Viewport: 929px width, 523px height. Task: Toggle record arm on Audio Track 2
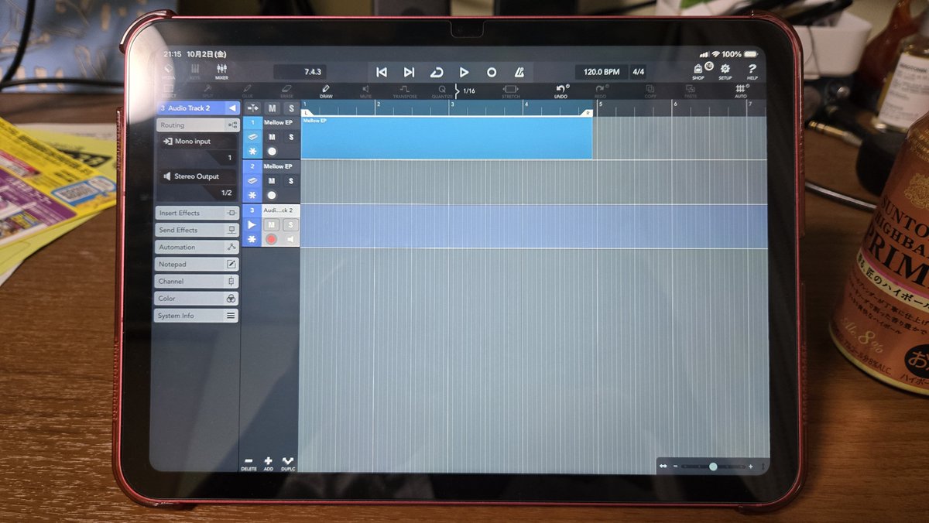pyautogui.click(x=272, y=240)
